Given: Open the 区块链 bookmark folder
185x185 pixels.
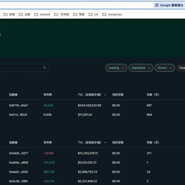Looking at the screenshot, I should 61,14.
